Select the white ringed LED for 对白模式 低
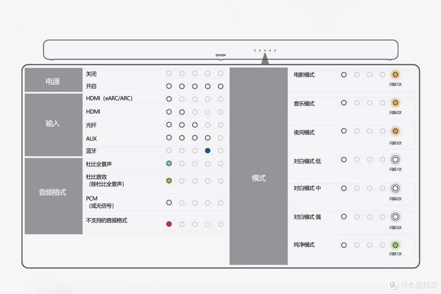The width and height of the screenshot is (441, 294). point(395,160)
